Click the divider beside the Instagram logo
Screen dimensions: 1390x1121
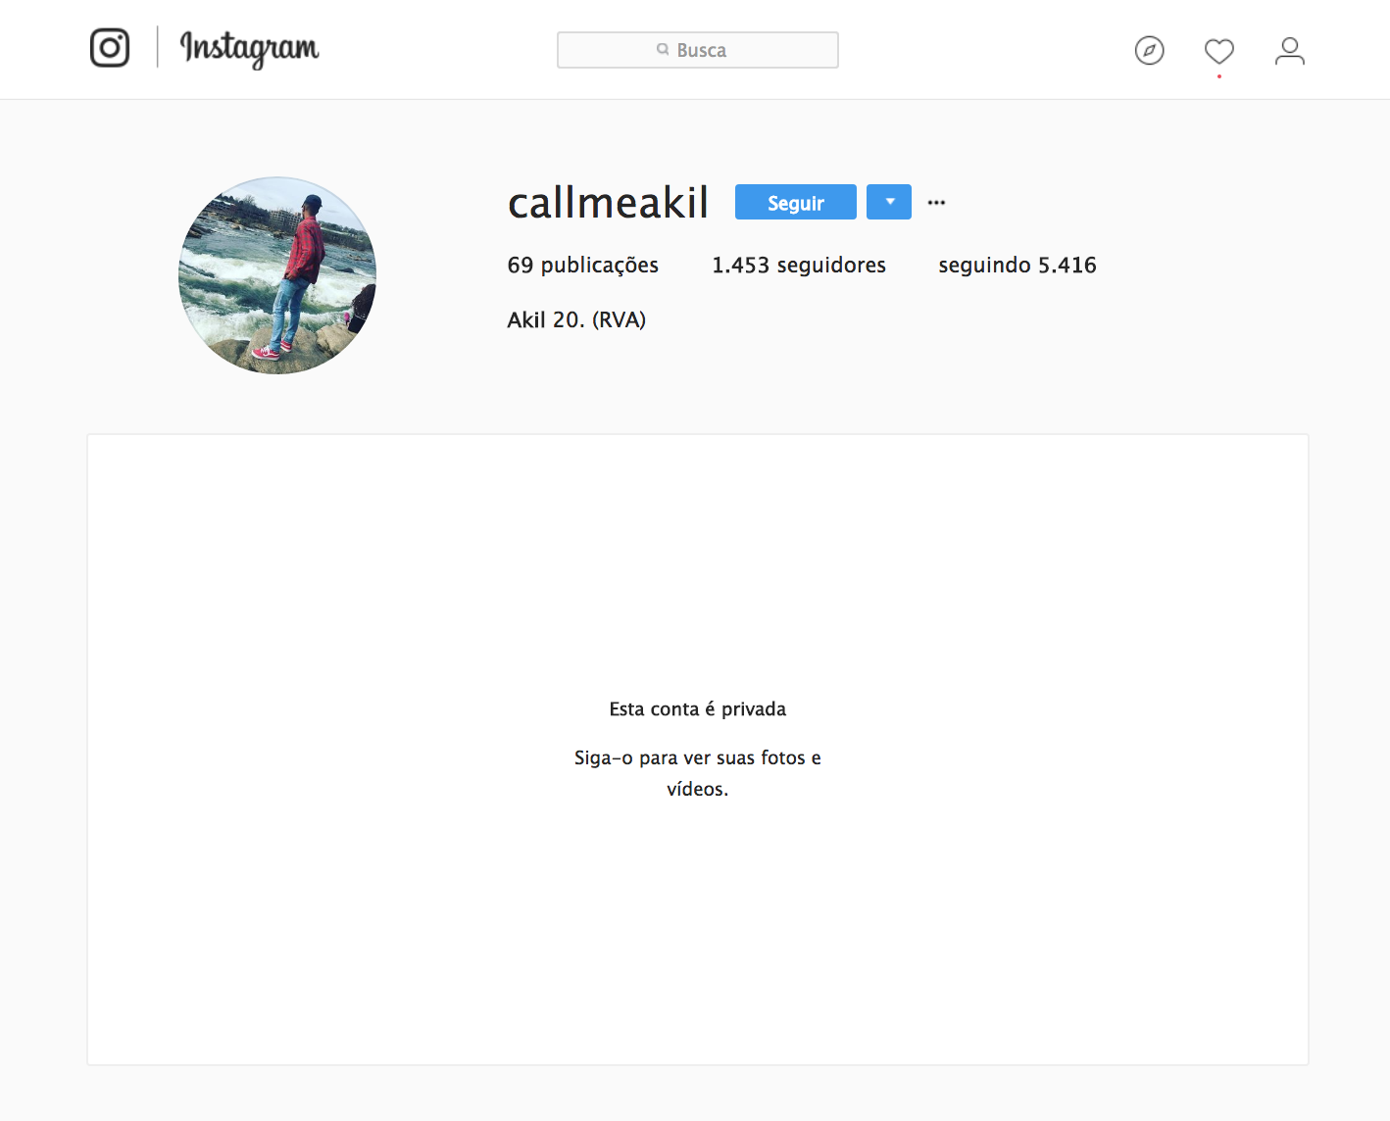[x=158, y=47]
